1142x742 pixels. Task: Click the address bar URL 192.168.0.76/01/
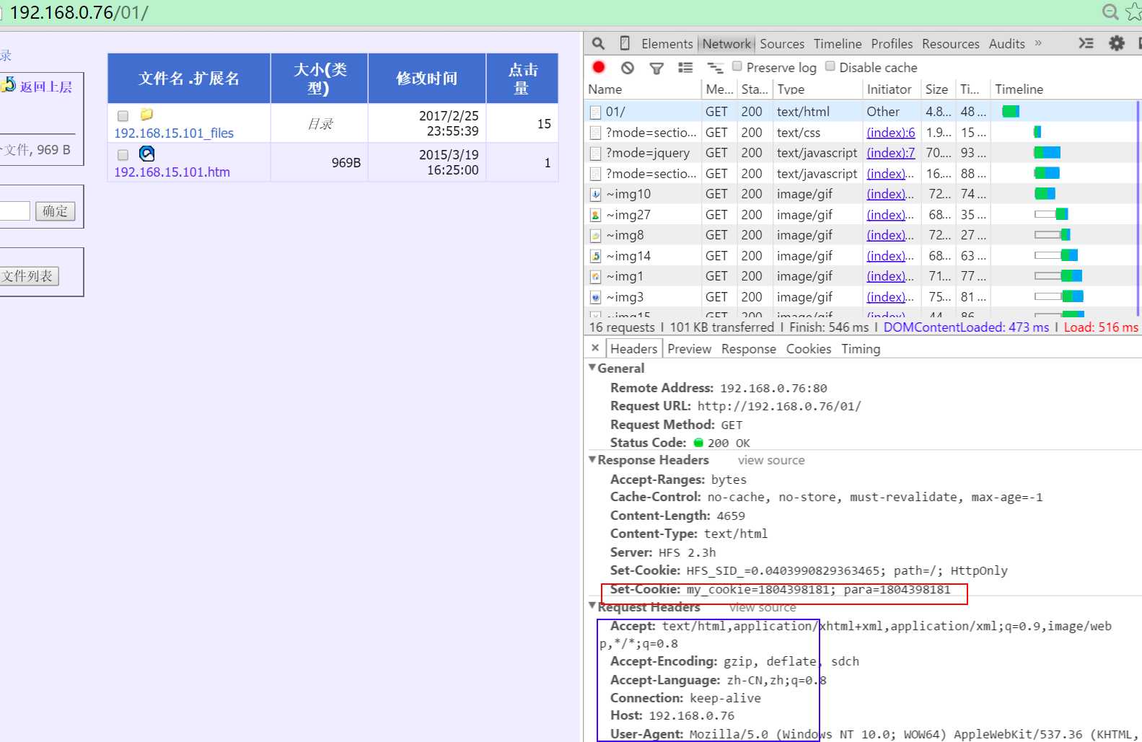pos(79,13)
